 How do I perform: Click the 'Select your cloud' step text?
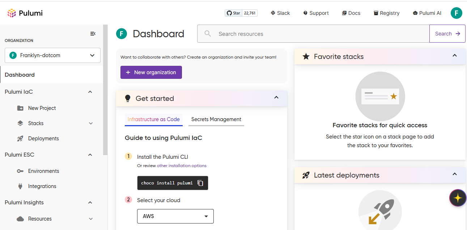point(158,200)
